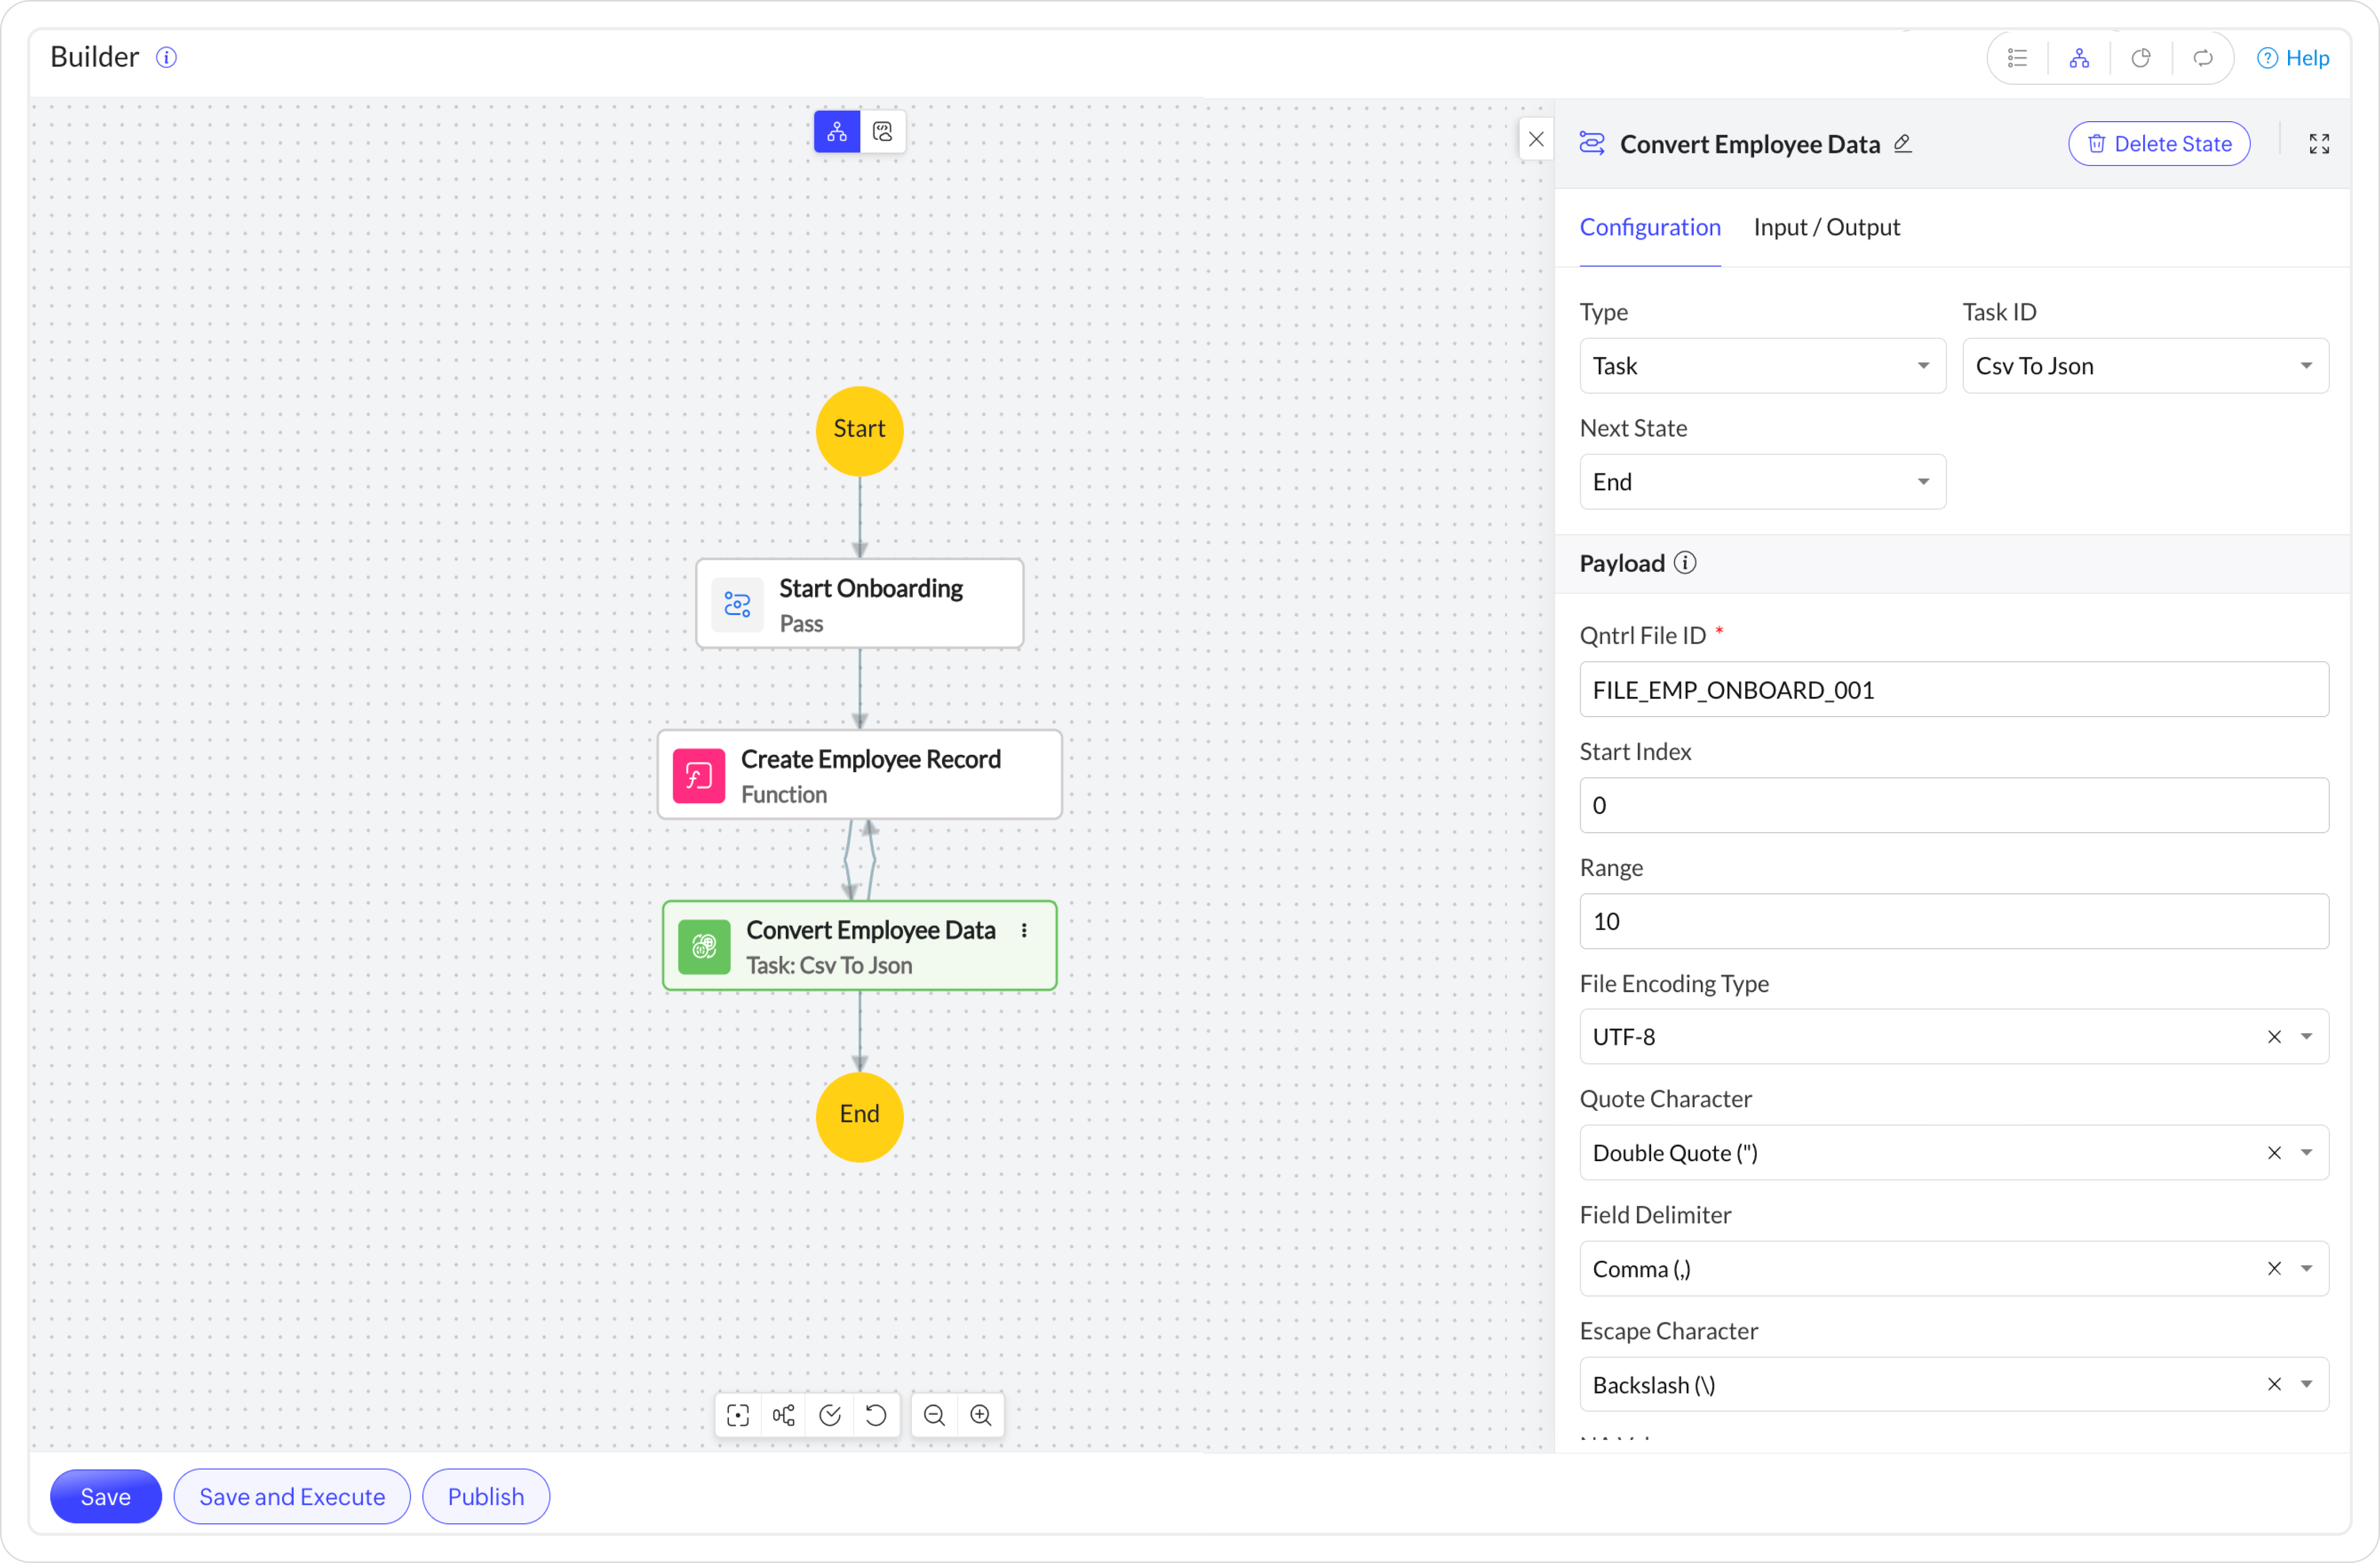Open the Task ID dropdown
Screen dimensions: 2380x1563
[2145, 366]
